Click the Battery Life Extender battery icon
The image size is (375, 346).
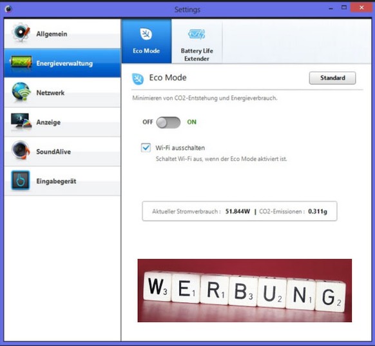(x=197, y=34)
